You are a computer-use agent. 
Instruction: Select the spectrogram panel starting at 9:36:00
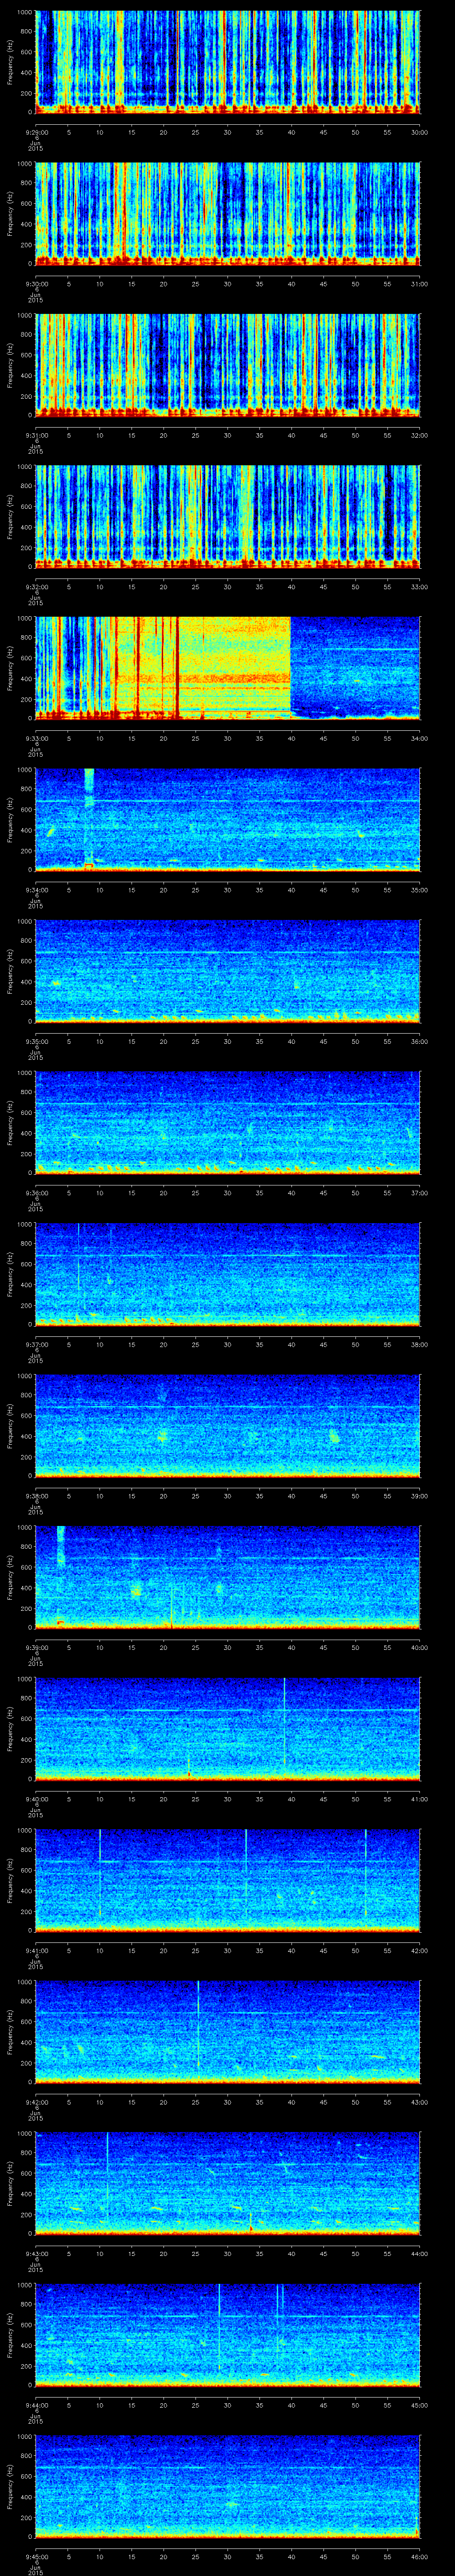228,1123
